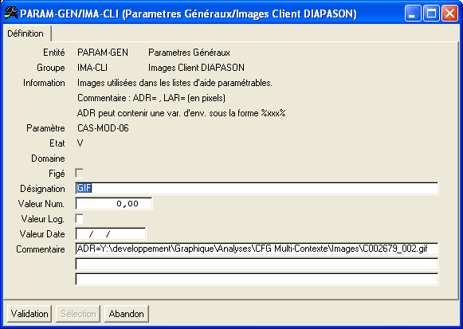Click the third empty Commentaire line

(x=257, y=279)
